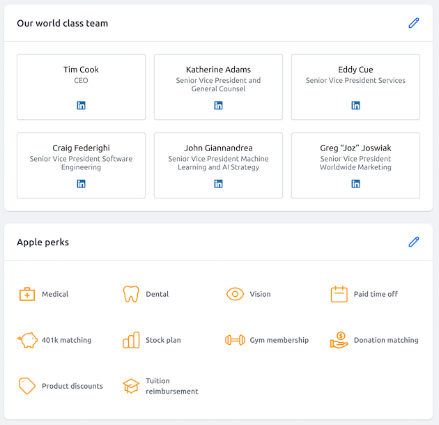
Task: Open Craig Federighi's LinkedIn icon
Action: click(x=81, y=184)
